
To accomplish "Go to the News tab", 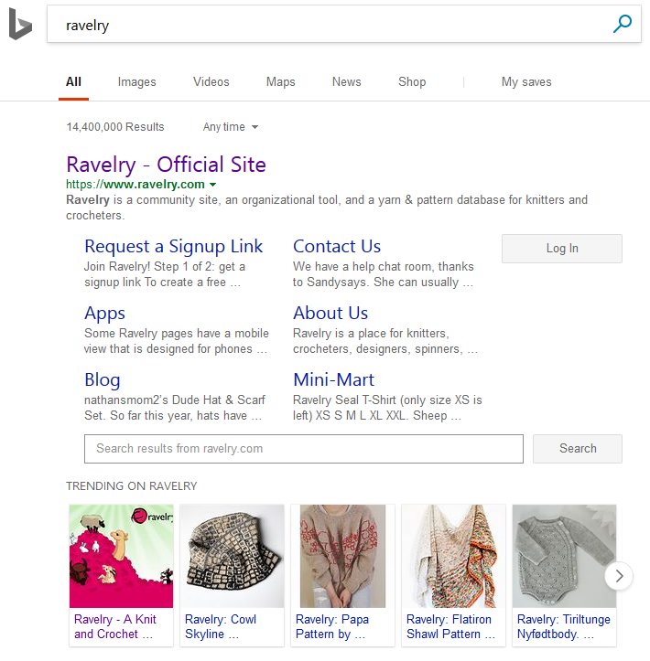I will point(346,82).
